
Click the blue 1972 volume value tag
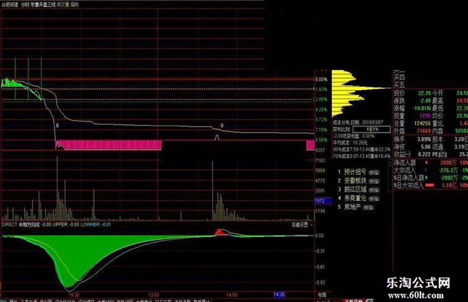(x=323, y=201)
